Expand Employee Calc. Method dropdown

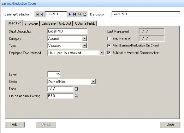102,53
